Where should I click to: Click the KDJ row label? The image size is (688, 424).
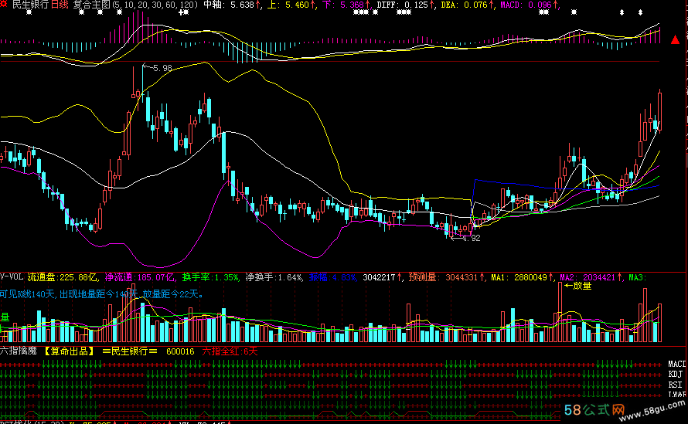click(676, 374)
